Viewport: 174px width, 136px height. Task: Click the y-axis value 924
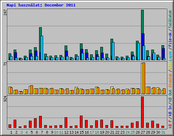point(5,99)
